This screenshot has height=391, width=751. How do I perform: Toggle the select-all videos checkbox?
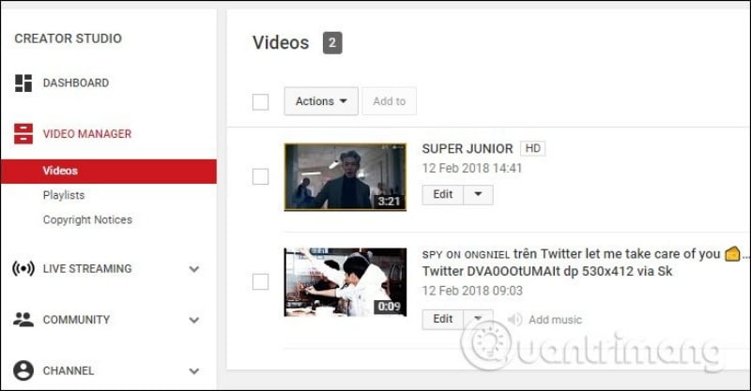260,102
